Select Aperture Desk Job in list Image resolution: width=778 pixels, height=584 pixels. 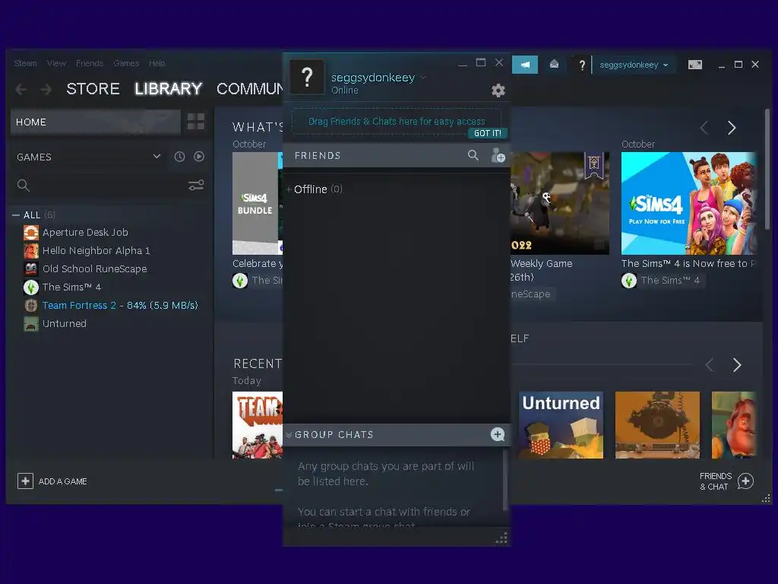(85, 233)
